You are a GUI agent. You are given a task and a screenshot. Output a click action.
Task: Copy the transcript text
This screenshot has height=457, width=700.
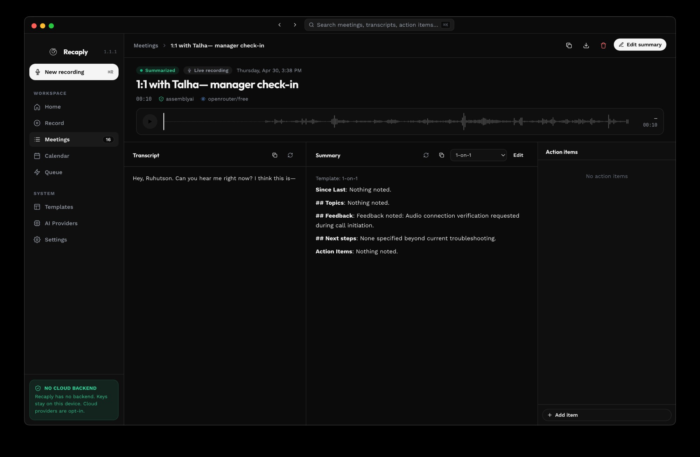[275, 155]
